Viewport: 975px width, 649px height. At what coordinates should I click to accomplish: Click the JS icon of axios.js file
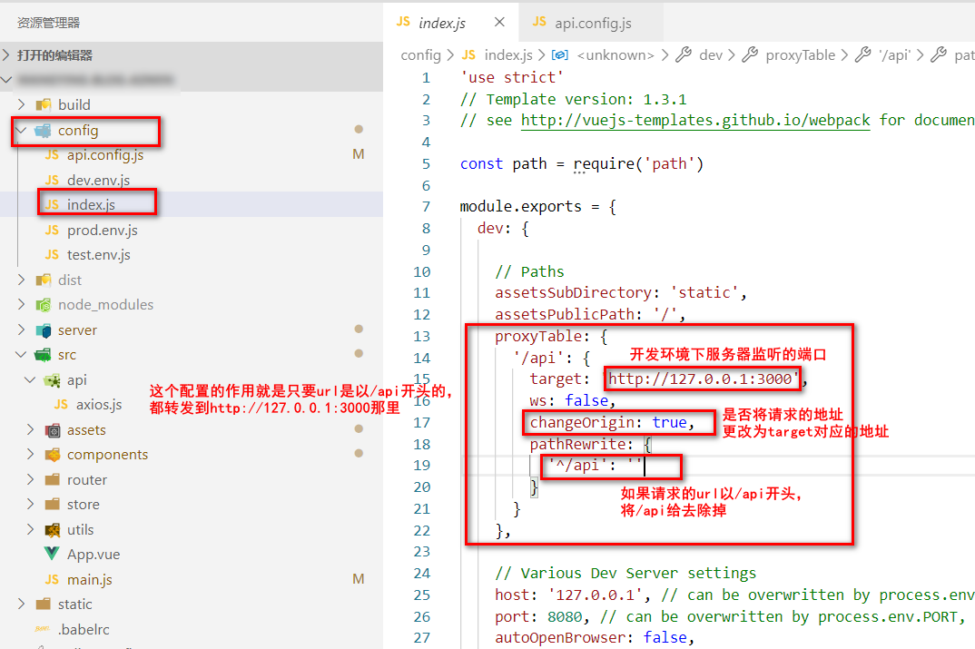click(x=61, y=405)
